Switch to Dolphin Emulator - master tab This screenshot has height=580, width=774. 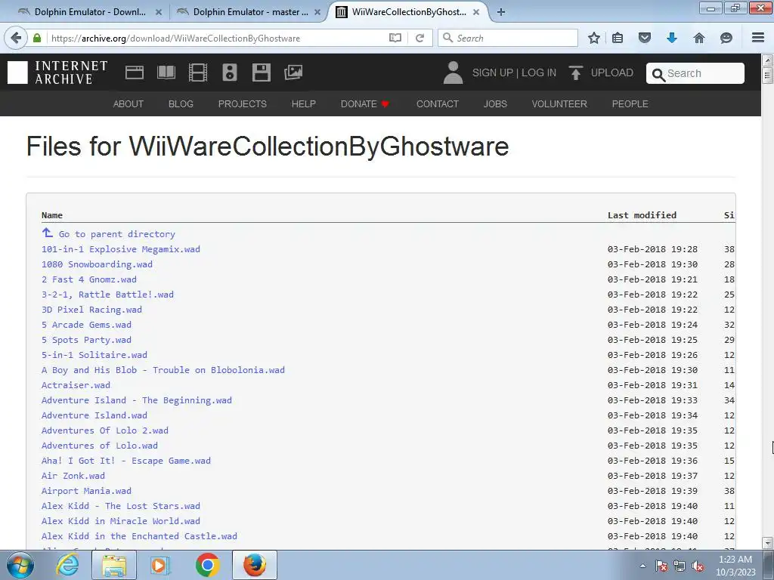click(248, 12)
